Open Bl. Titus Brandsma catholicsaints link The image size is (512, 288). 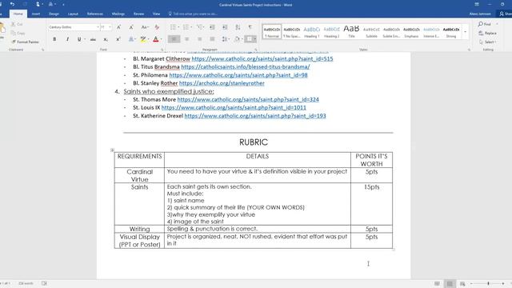pos(246,66)
